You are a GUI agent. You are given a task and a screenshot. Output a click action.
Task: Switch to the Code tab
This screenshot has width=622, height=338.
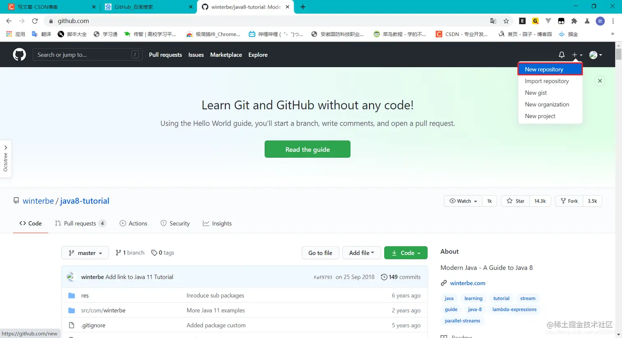pyautogui.click(x=30, y=223)
